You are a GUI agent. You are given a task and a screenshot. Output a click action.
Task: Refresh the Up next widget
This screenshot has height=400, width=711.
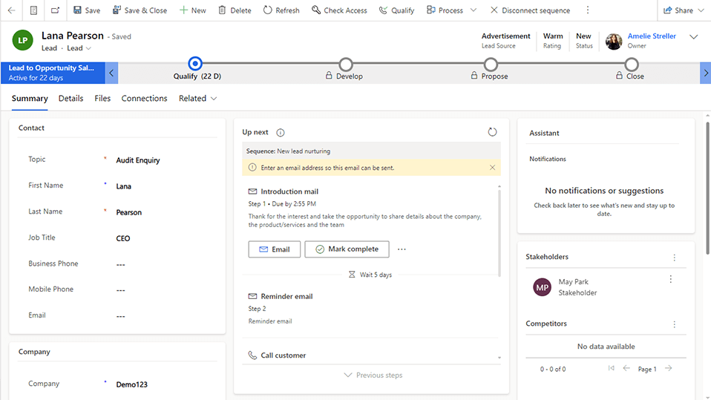pos(492,132)
